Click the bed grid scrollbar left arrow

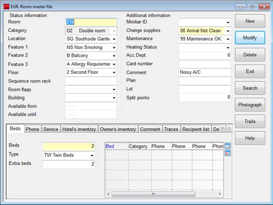[x=108, y=194]
